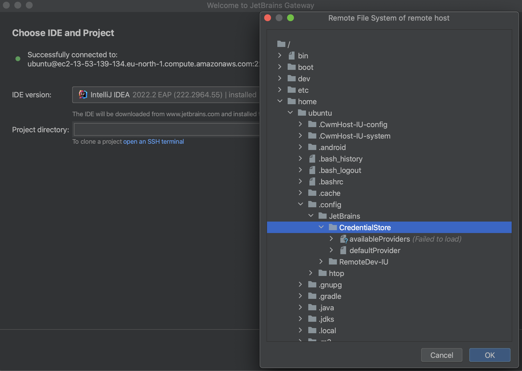Click the file icon beside .bash_history
The image size is (522, 371).
pos(312,159)
